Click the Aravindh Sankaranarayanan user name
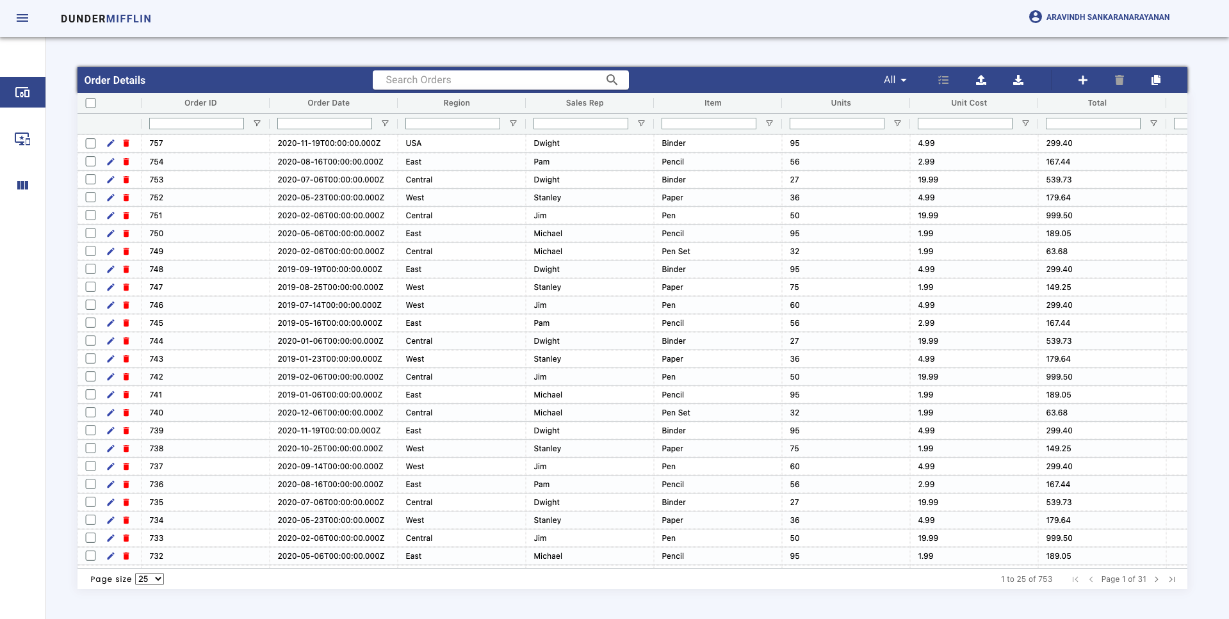Viewport: 1229px width, 619px height. coord(1108,17)
